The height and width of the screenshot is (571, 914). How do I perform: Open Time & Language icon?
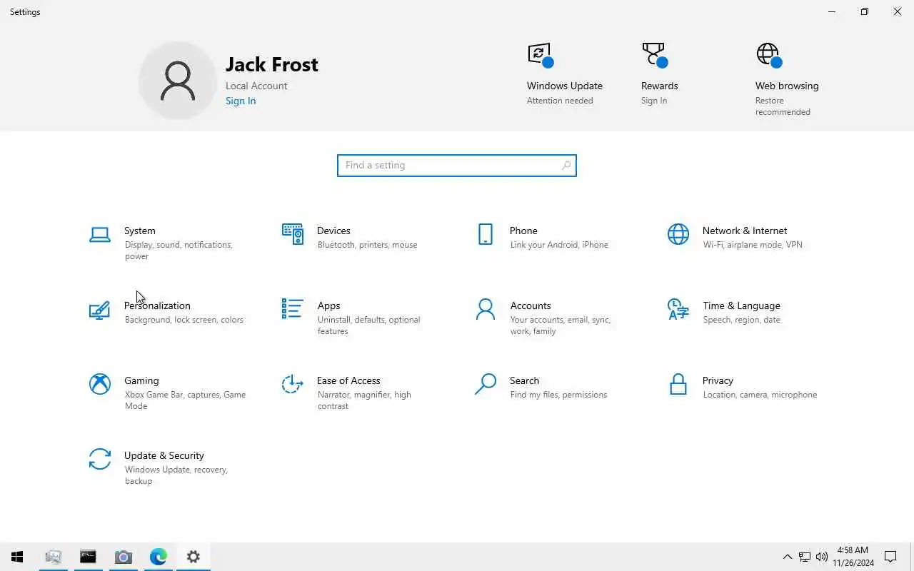pyautogui.click(x=678, y=309)
